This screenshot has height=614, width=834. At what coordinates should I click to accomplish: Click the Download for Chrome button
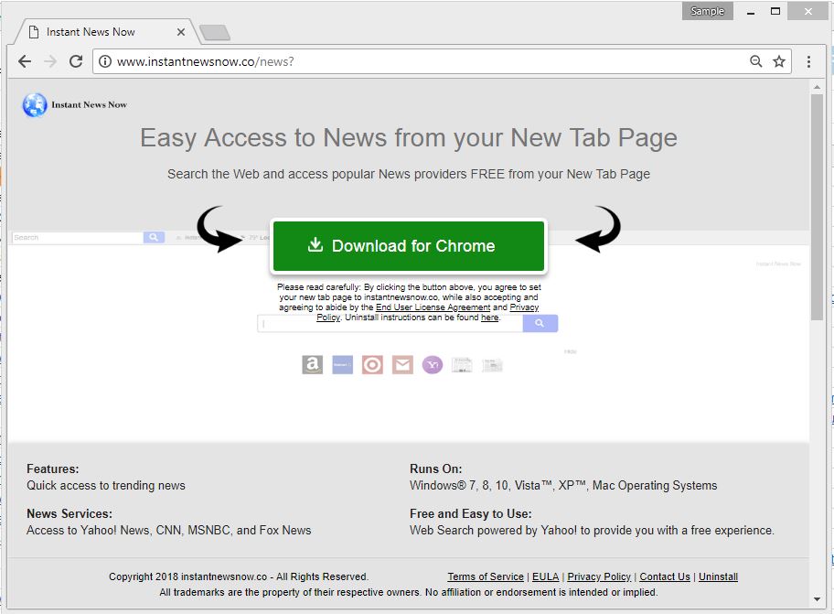coord(409,246)
